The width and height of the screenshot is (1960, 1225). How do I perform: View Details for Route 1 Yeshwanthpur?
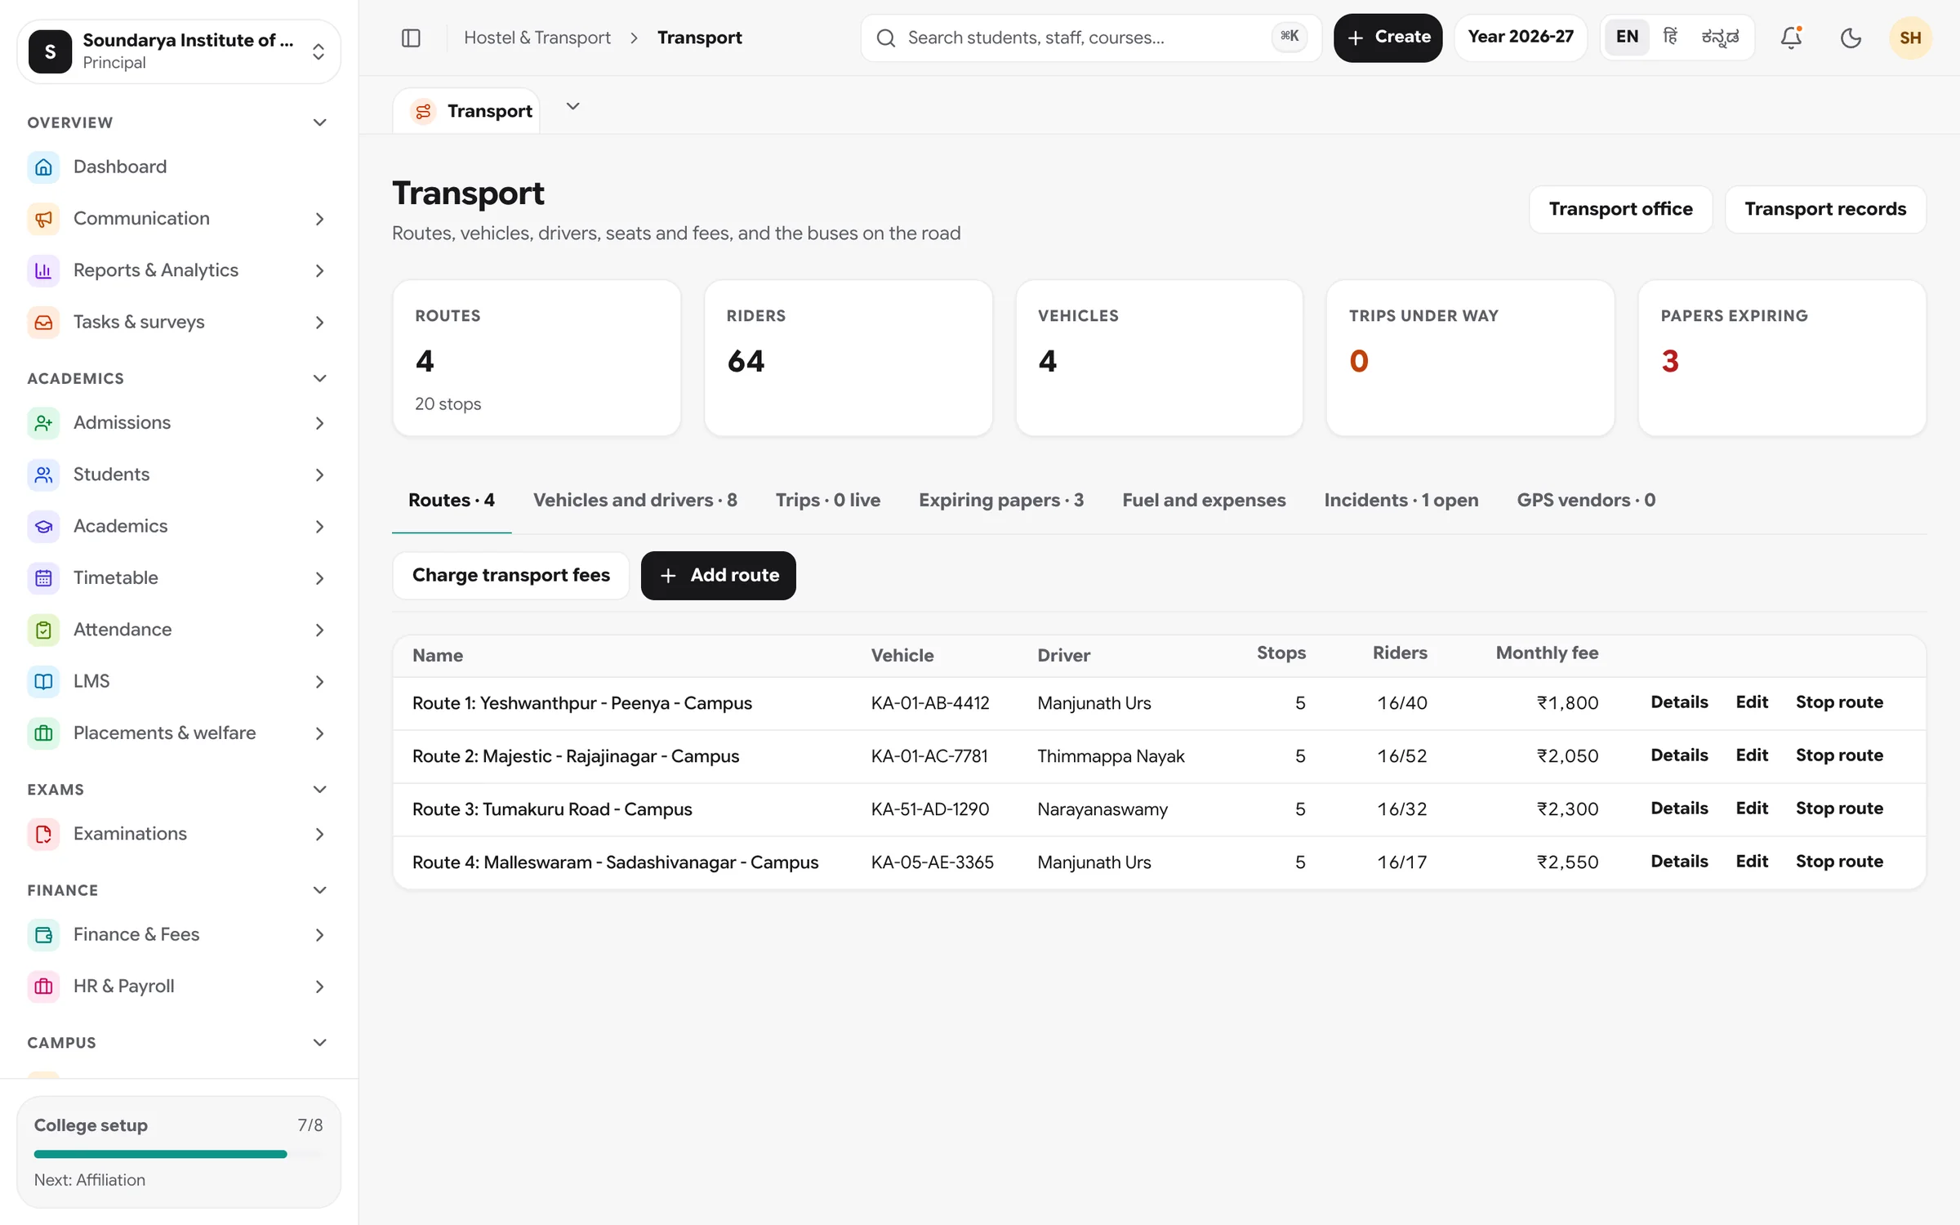[x=1678, y=702]
